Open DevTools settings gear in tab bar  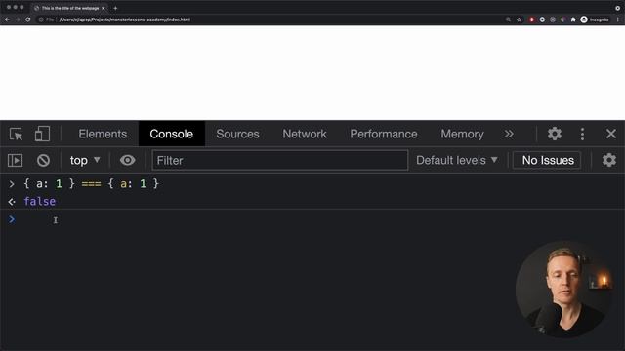point(555,134)
